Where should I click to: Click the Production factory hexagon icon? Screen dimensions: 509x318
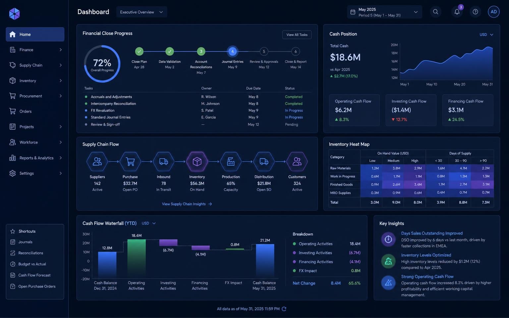231,162
